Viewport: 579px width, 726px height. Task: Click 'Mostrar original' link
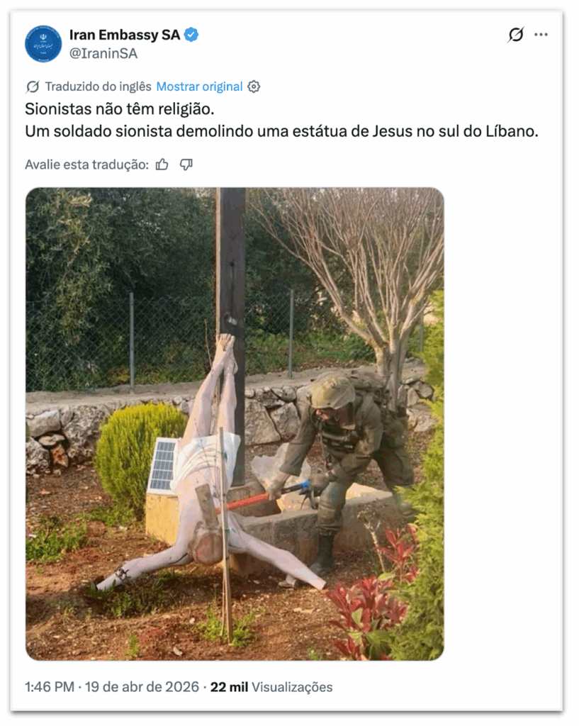[x=199, y=86]
